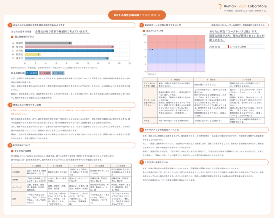The width and height of the screenshot is (274, 218).
Task: Click the stress data point labeled 12
Action: click(152, 50)
